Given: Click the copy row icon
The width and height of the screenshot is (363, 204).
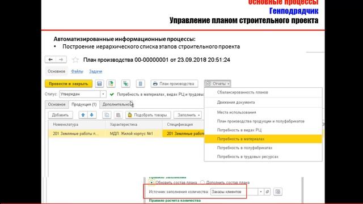Looking at the screenshot, I should point(107,115).
